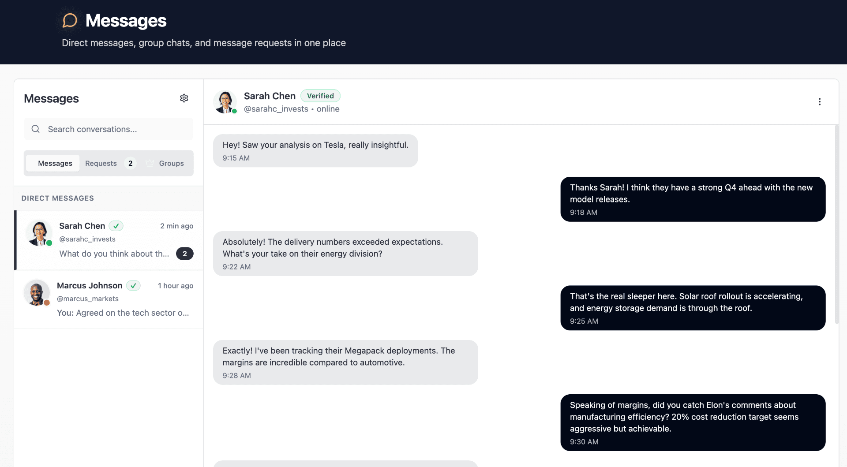Click the search magnifier icon
The width and height of the screenshot is (847, 467).
pyautogui.click(x=36, y=129)
